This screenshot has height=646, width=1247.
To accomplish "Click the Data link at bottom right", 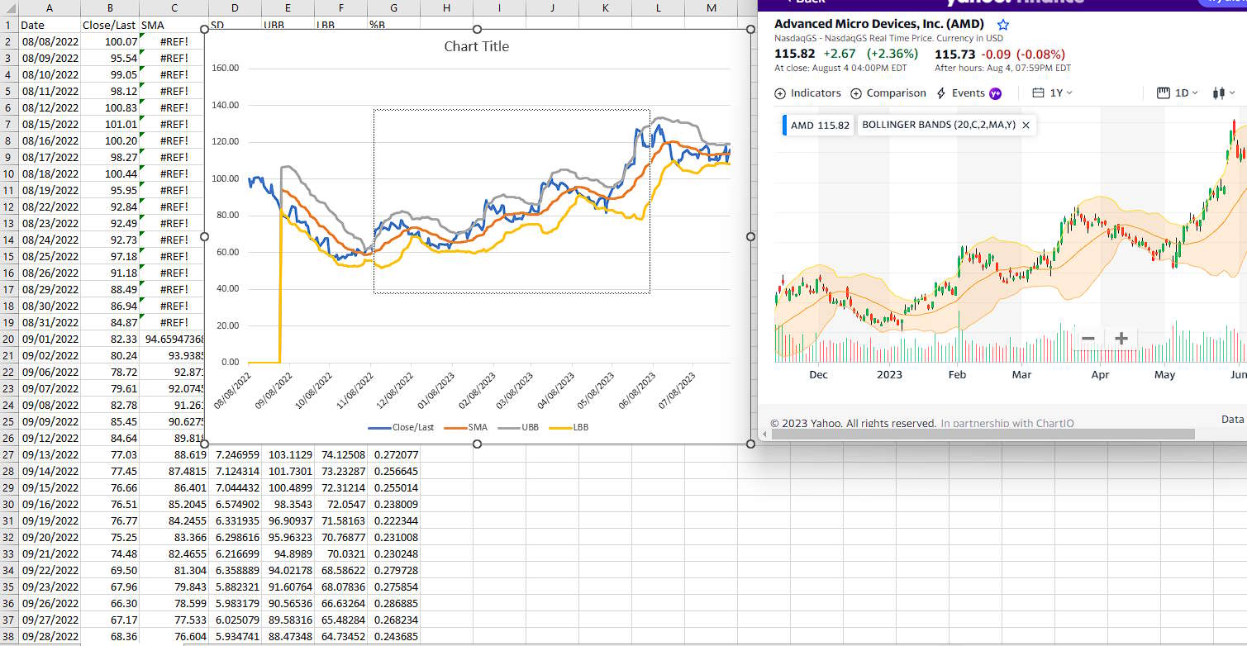I will tap(1232, 419).
